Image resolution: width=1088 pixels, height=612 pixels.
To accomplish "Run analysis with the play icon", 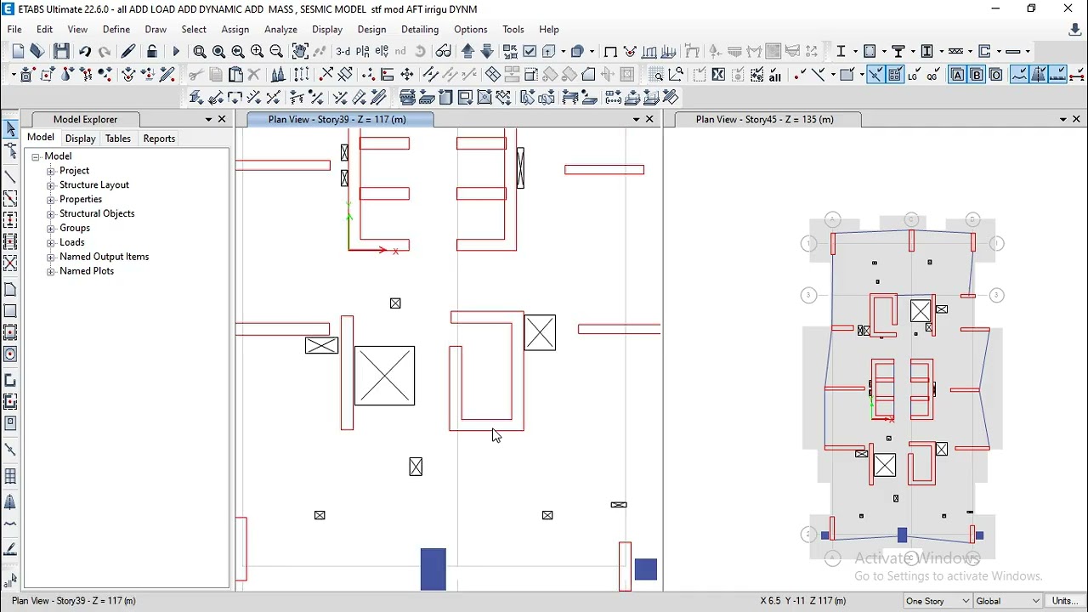I will (176, 52).
